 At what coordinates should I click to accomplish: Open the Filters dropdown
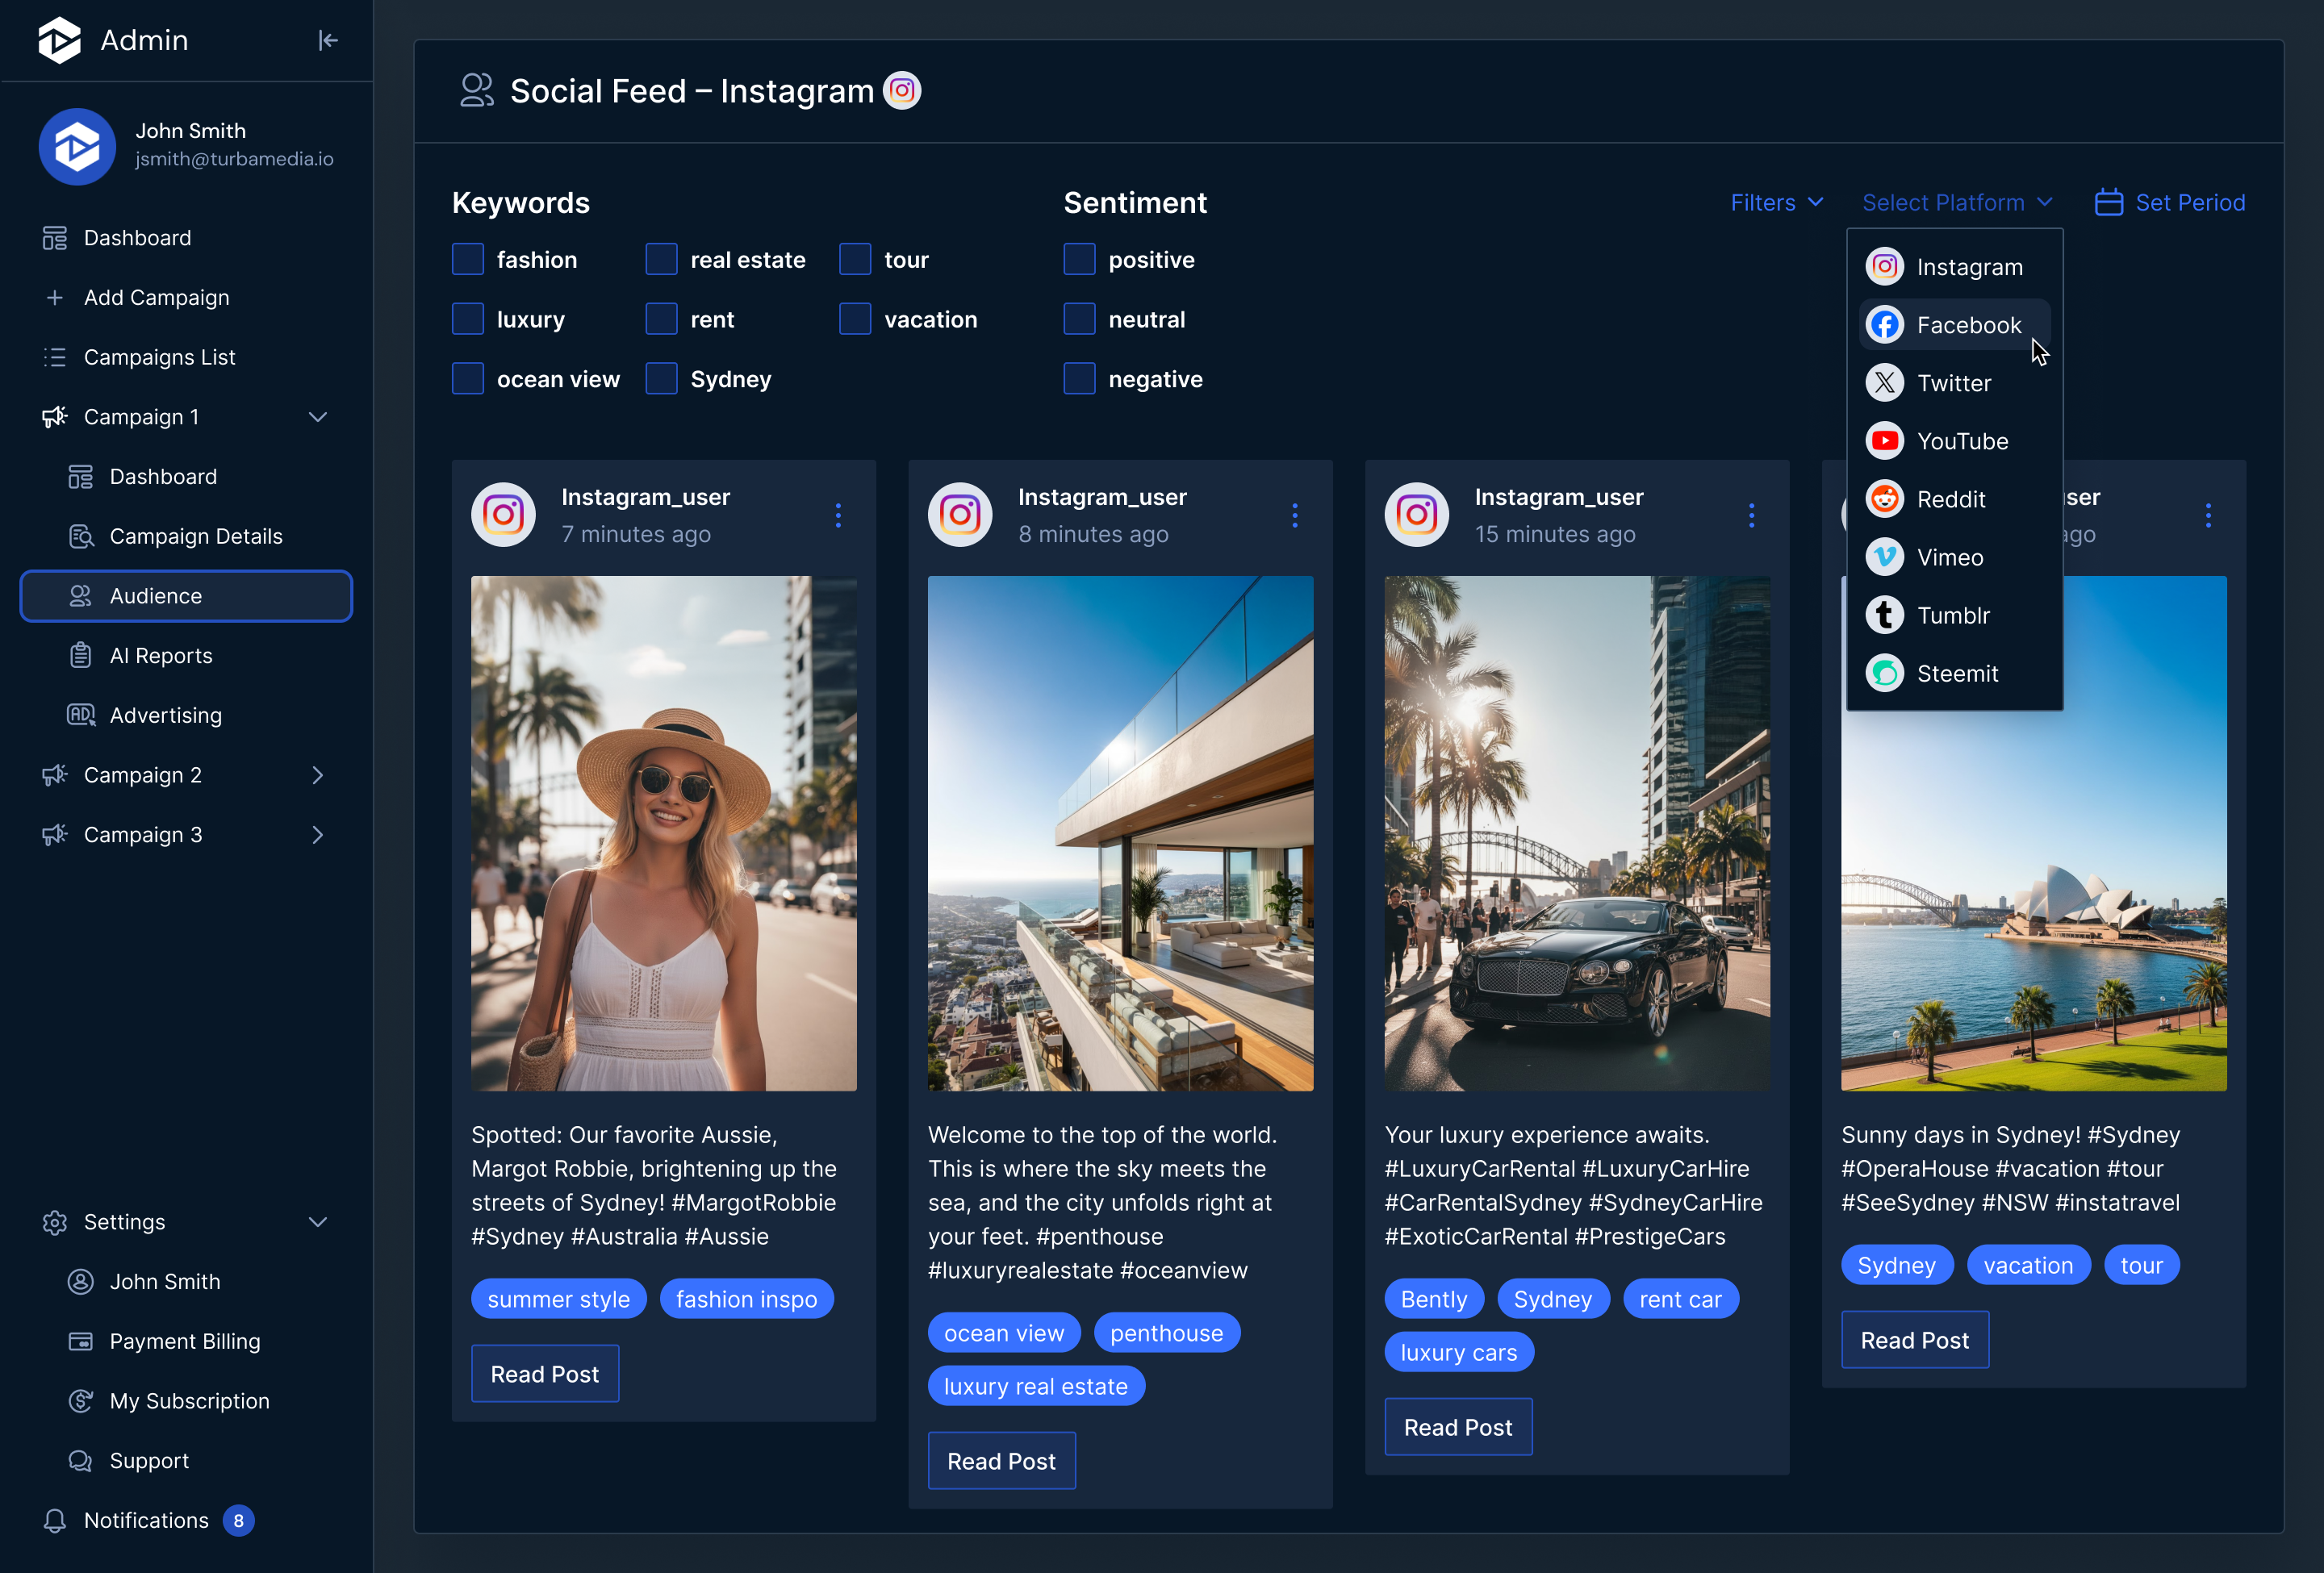pyautogui.click(x=1776, y=202)
